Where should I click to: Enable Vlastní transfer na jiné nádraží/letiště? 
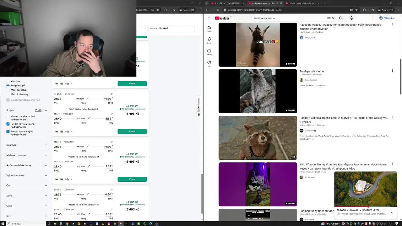click(8, 116)
